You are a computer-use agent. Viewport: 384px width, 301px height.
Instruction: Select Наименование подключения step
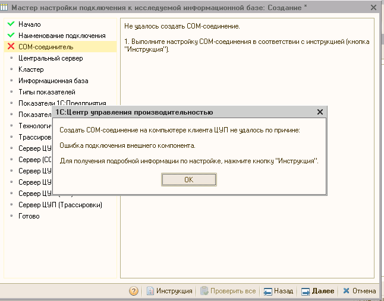pyautogui.click(x=60, y=36)
